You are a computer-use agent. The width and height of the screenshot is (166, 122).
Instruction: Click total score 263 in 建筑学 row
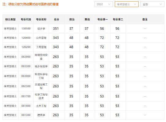coord(56,115)
